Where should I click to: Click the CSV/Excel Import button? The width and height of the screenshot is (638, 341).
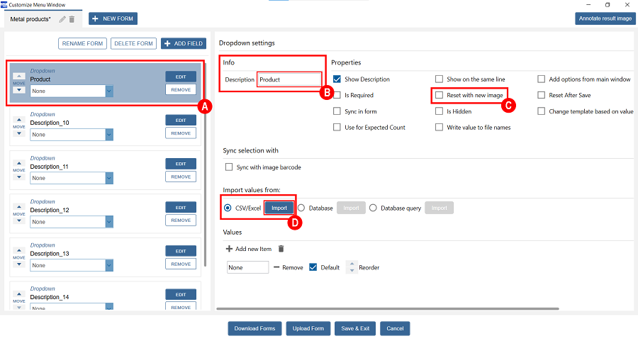279,208
